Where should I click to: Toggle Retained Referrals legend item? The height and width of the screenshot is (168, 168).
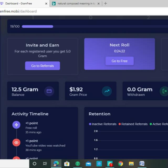coord(133,124)
